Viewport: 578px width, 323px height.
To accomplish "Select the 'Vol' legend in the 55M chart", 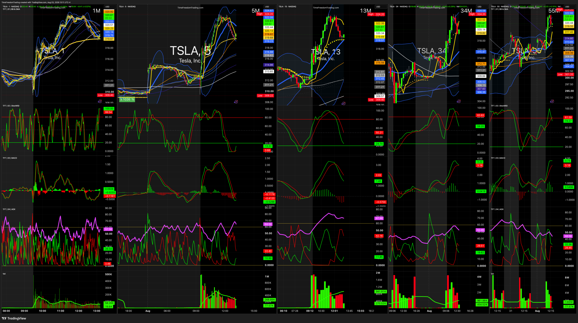I will [x=492, y=274].
